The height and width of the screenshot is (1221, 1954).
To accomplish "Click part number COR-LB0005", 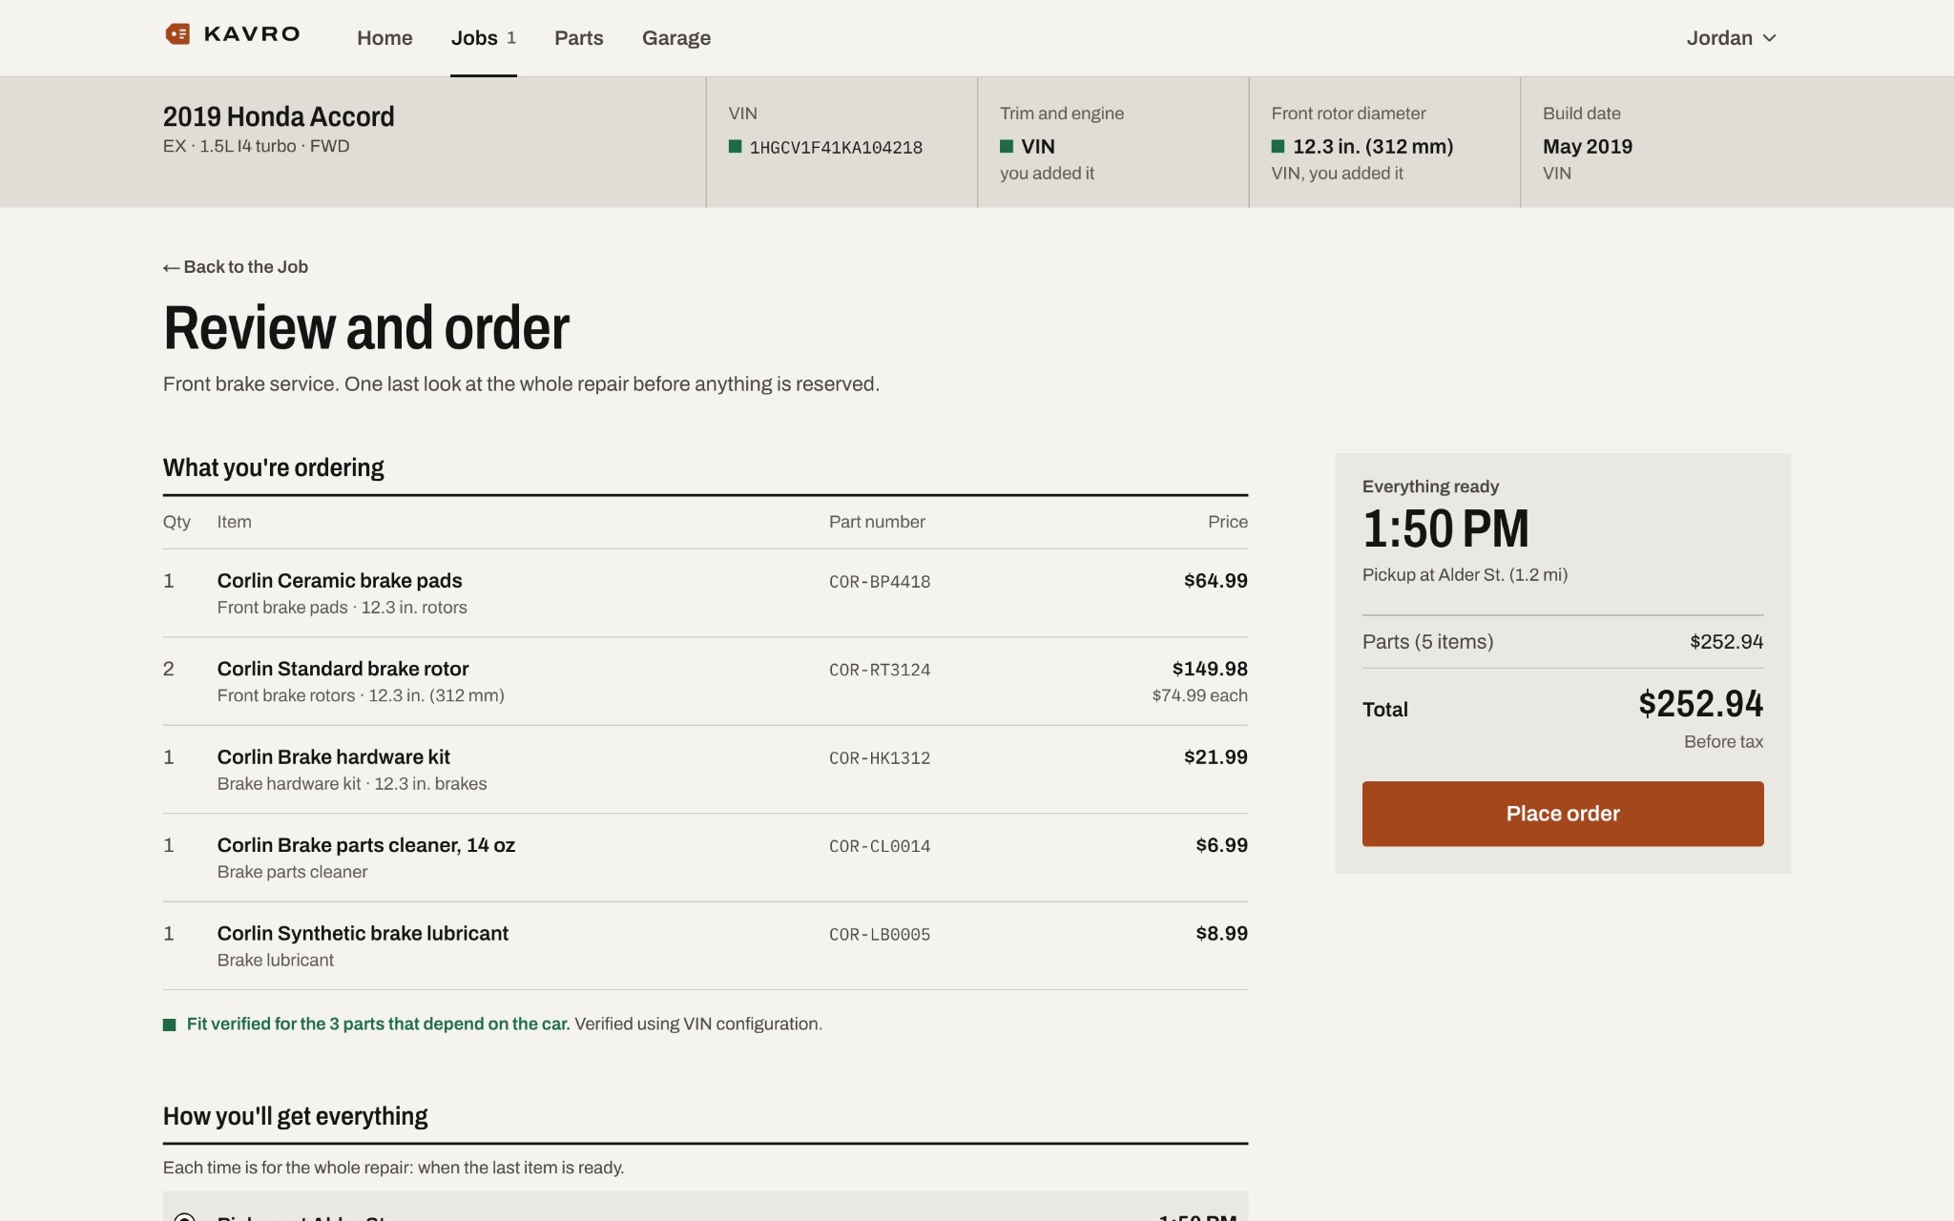I will 880,935.
